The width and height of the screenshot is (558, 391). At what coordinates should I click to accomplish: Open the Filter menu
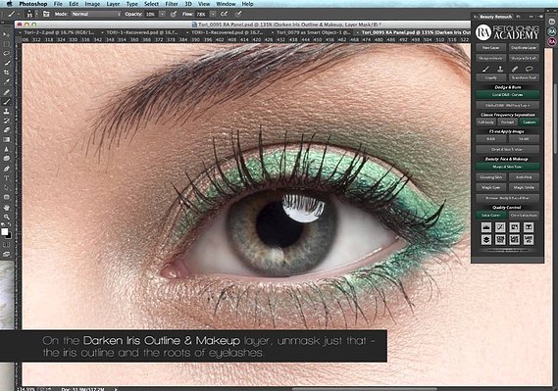coord(172,4)
